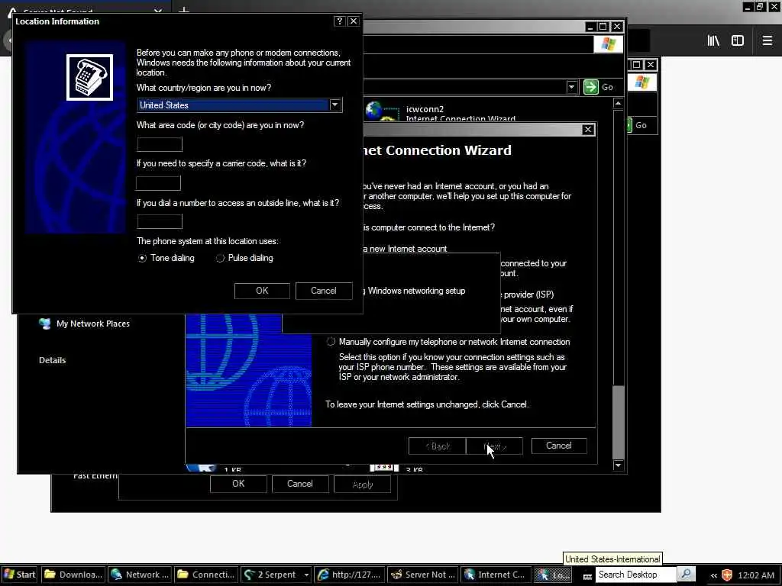The height and width of the screenshot is (586, 782).
Task: Select Manually configure my telephone radio option
Action: (x=331, y=342)
